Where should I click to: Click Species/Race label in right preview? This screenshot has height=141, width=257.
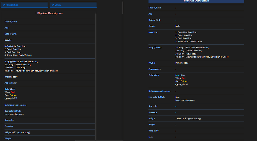coord(155,8)
